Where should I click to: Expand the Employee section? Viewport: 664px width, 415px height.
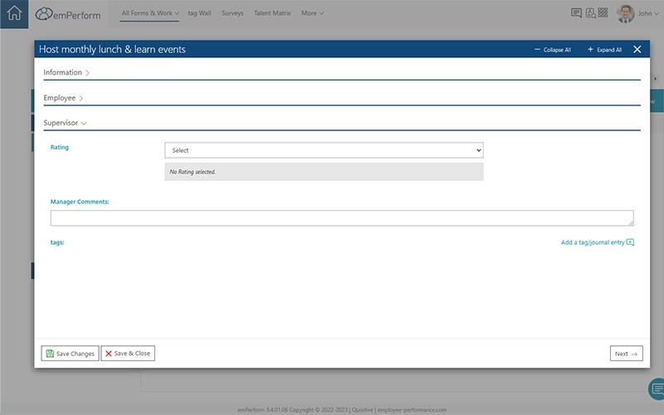[x=63, y=98]
